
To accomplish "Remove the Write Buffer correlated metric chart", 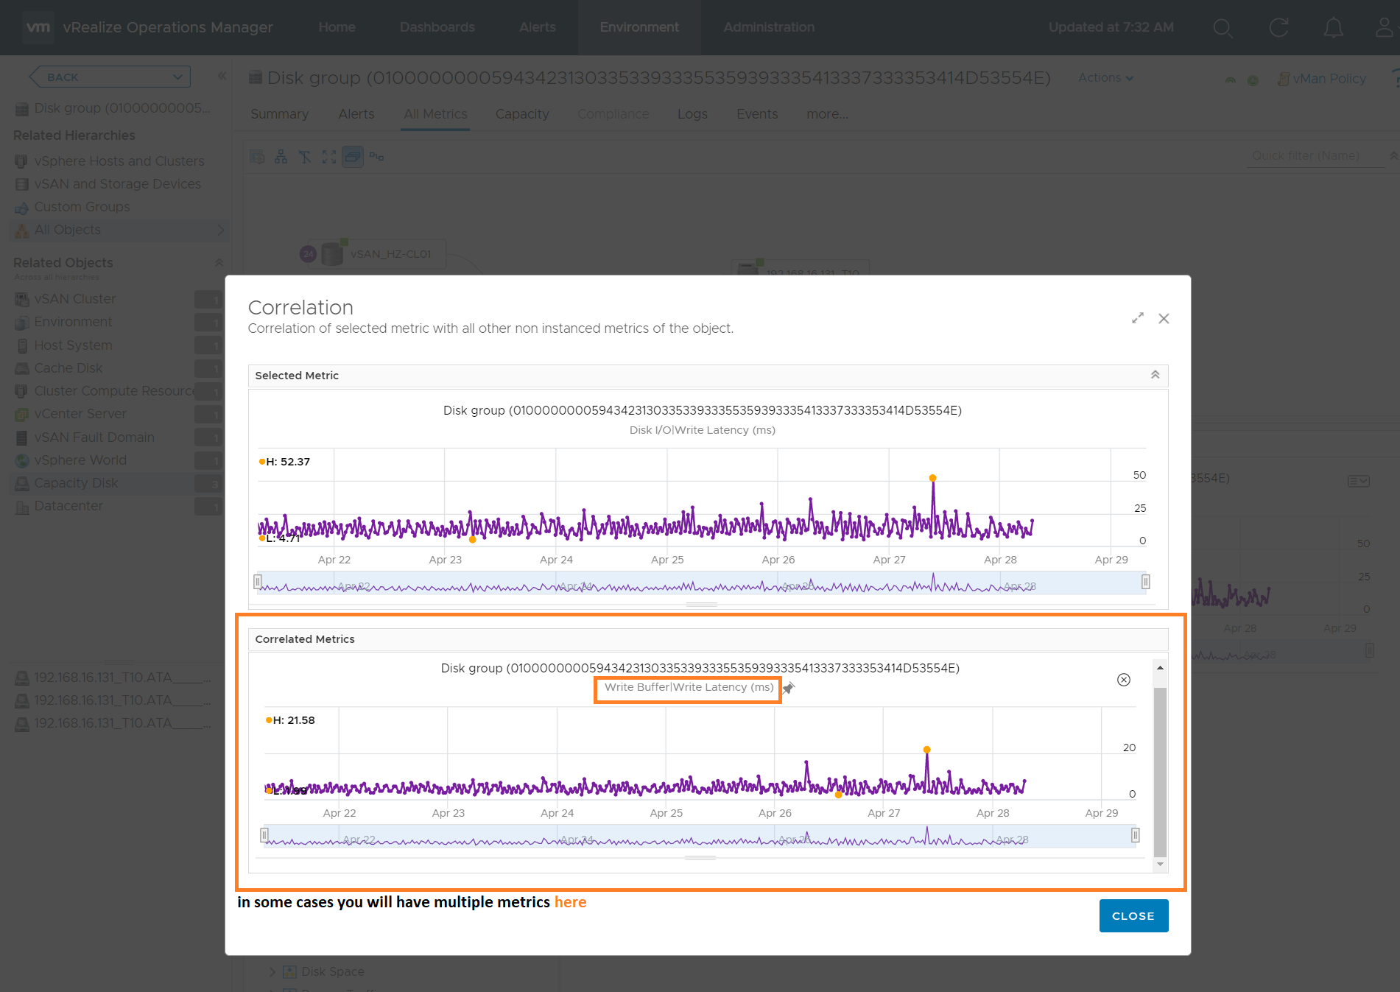I will [1123, 680].
